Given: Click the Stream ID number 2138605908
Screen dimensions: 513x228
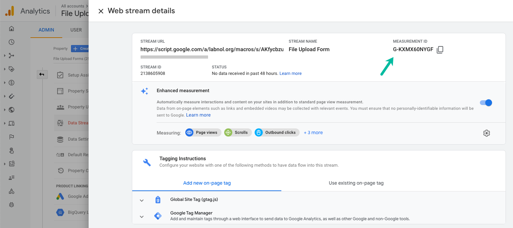Looking at the screenshot, I should point(153,74).
